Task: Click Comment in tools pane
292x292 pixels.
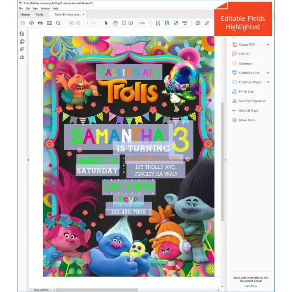Action: [246, 64]
